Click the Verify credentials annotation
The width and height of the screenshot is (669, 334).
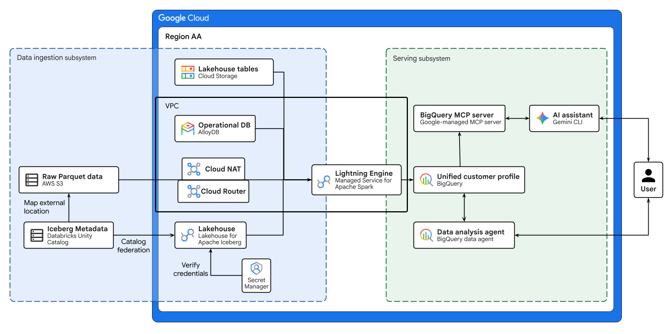click(x=191, y=269)
